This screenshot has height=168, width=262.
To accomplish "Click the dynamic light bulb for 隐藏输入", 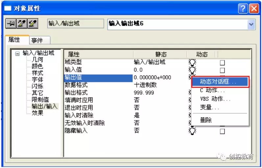I will click(192, 131).
